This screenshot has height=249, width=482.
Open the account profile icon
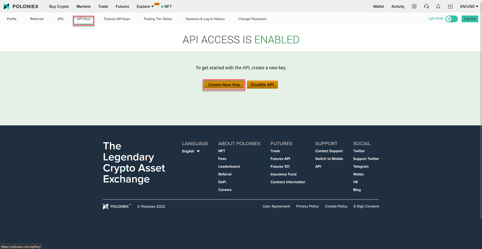[x=414, y=6]
